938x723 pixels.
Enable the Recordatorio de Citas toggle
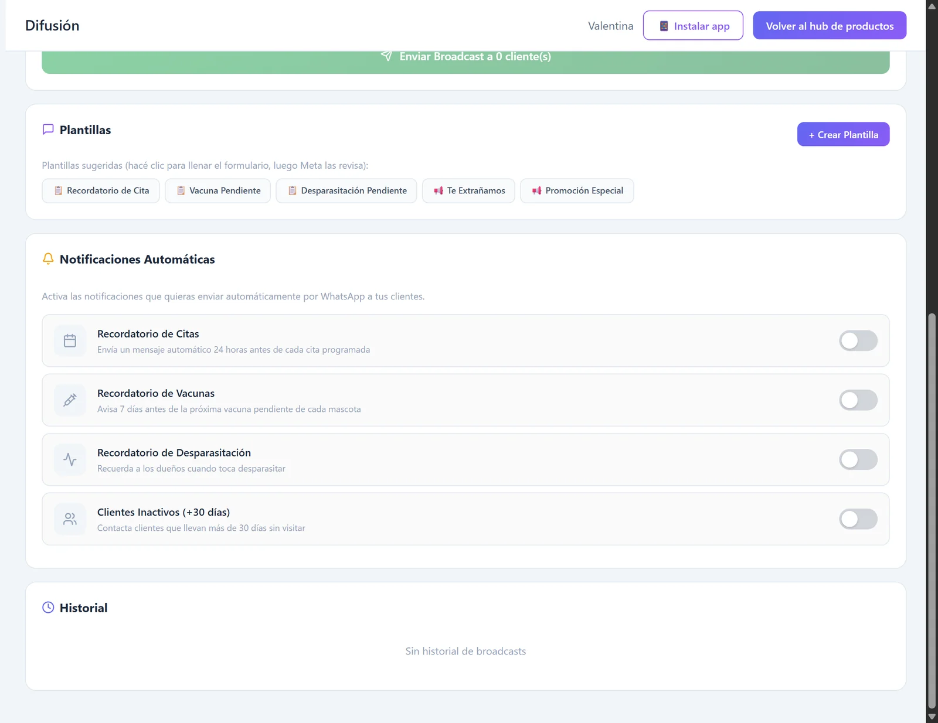point(858,341)
